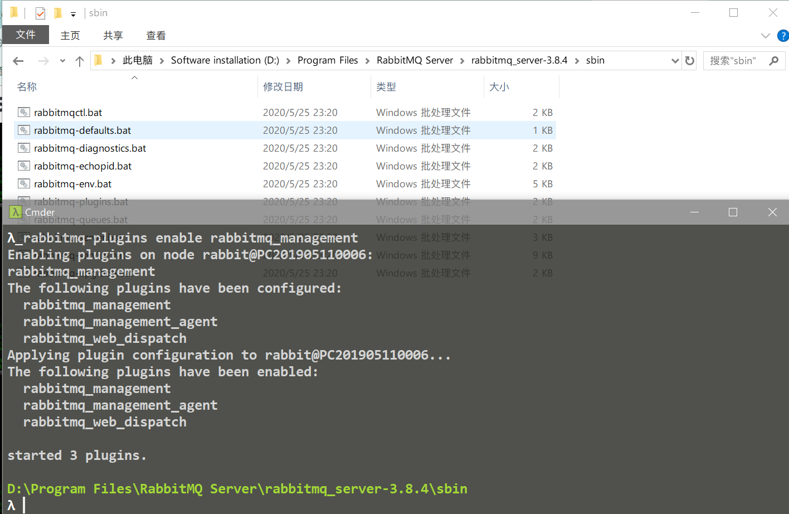The width and height of the screenshot is (789, 514).
Task: Select RabbitMQ Server breadcrumb
Action: (415, 60)
